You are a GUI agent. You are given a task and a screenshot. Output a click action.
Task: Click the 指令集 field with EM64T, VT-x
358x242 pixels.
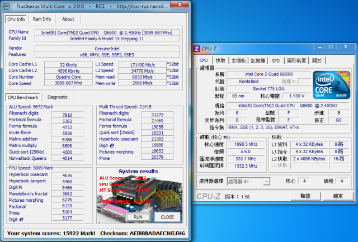point(288,127)
